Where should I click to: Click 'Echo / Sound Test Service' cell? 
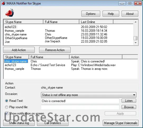coord(48,65)
